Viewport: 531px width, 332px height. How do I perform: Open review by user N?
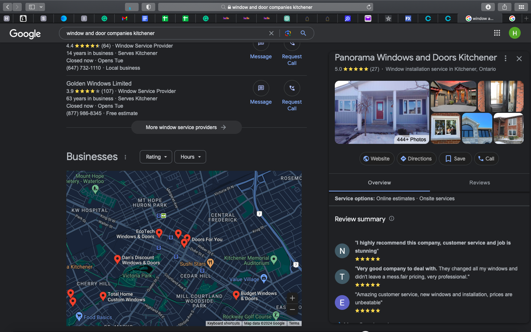[x=342, y=251]
